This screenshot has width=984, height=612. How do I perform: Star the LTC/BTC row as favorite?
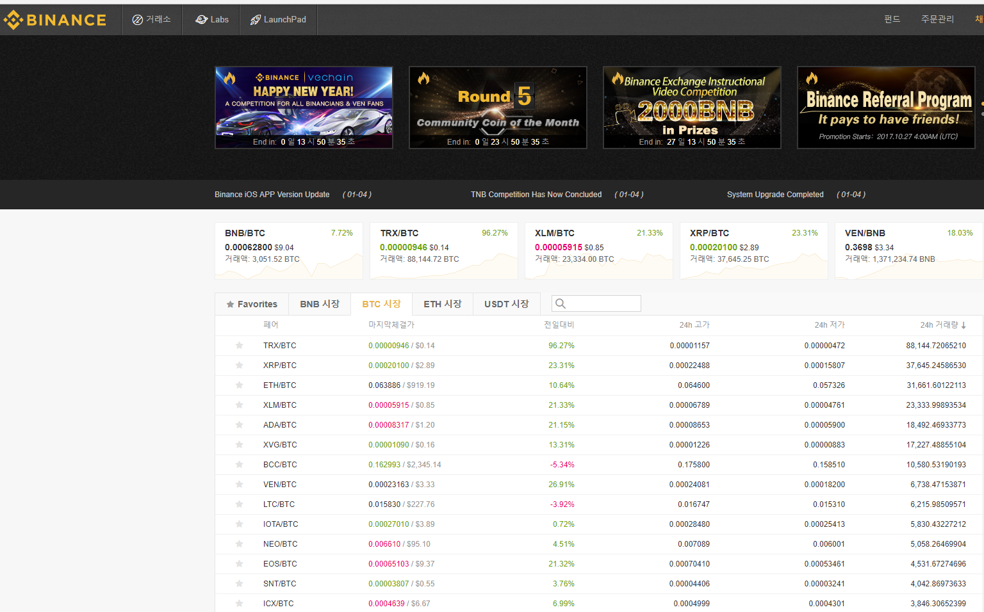point(239,504)
